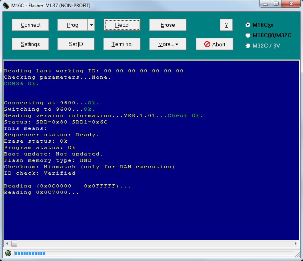Viewport: 303px width, 261px height.
Task: Click the horizontal scrollbar thumb
Action: (x=14, y=243)
